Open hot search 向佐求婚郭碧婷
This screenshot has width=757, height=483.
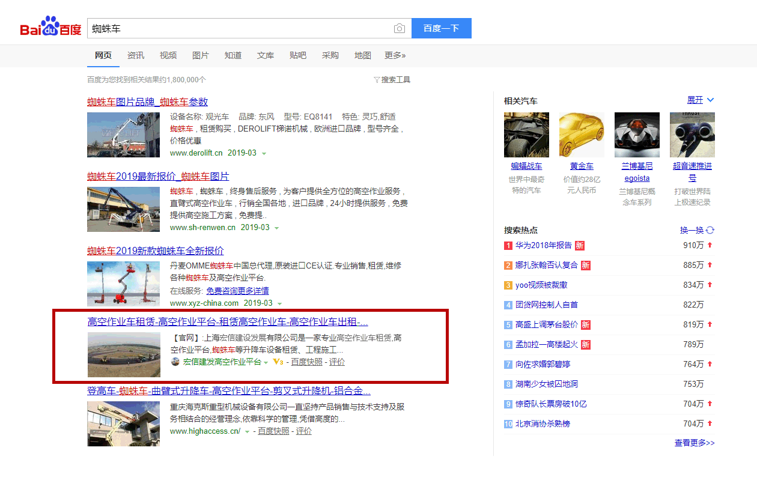coord(543,364)
